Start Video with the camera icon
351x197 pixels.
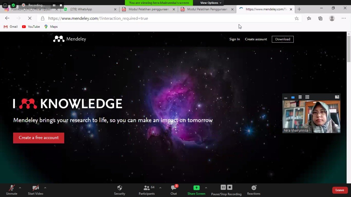pos(35,190)
